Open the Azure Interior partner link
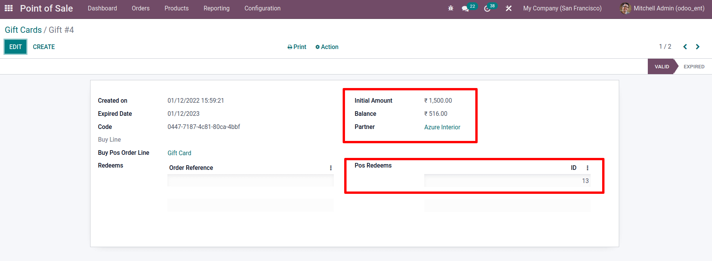712x261 pixels. (442, 127)
